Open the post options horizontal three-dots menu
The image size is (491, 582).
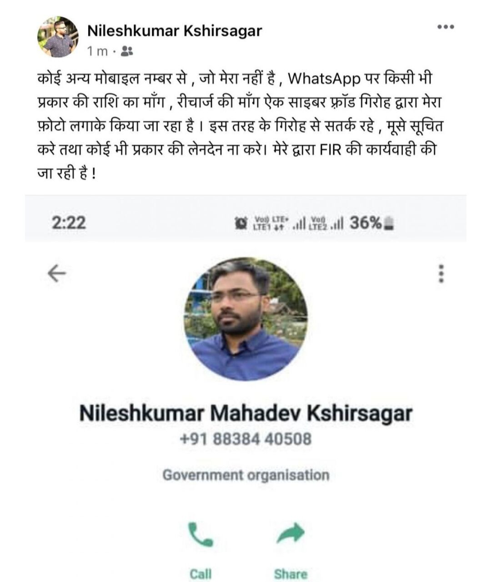445,27
